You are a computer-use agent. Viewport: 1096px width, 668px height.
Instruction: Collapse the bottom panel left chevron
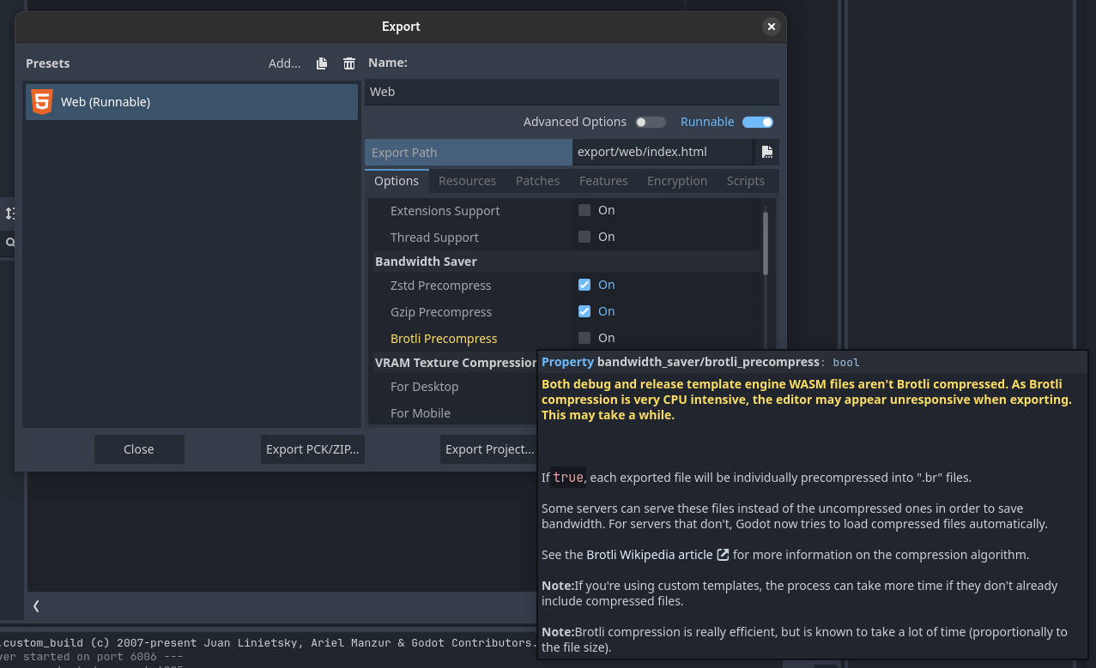[36, 606]
